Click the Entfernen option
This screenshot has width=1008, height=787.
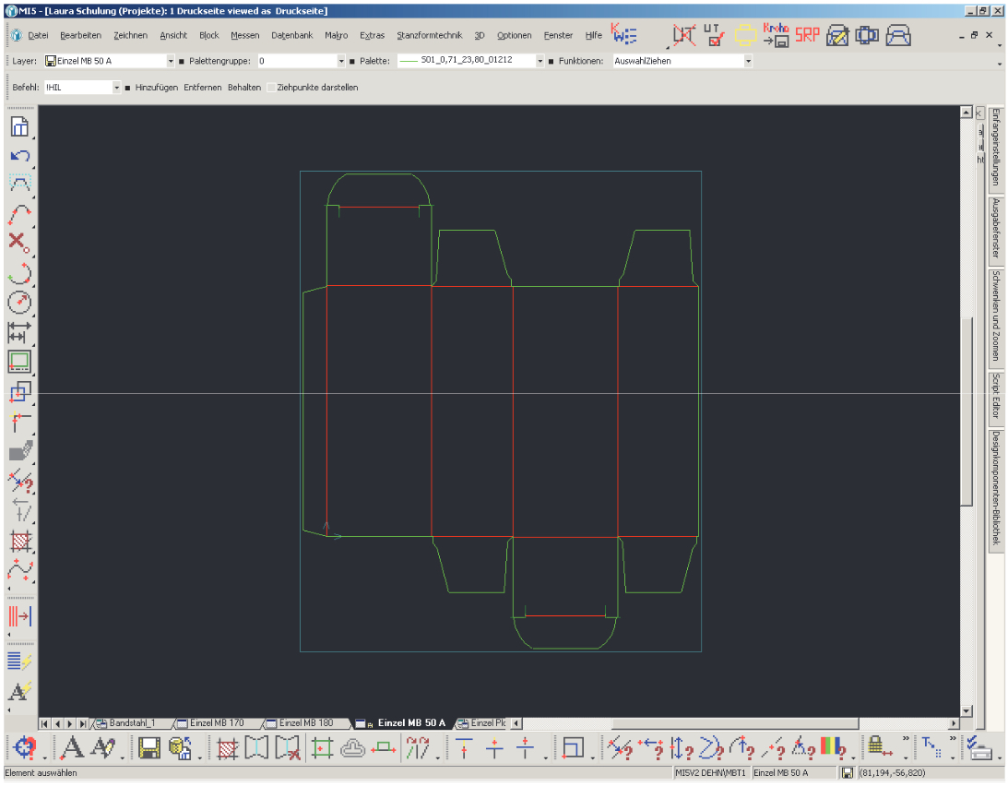point(202,88)
